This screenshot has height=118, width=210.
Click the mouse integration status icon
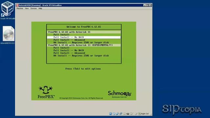(x=136, y=114)
